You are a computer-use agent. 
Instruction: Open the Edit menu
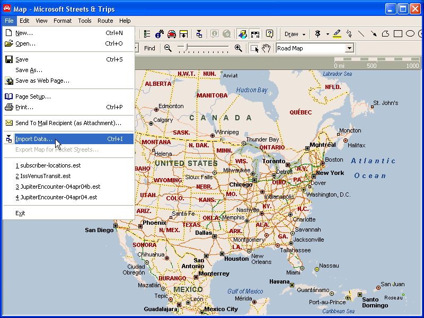point(24,21)
